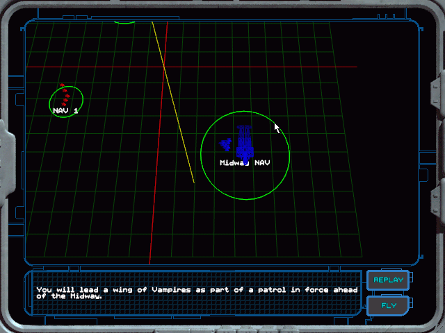445x333 pixels.
Task: Click the FLY button
Action: [x=388, y=305]
